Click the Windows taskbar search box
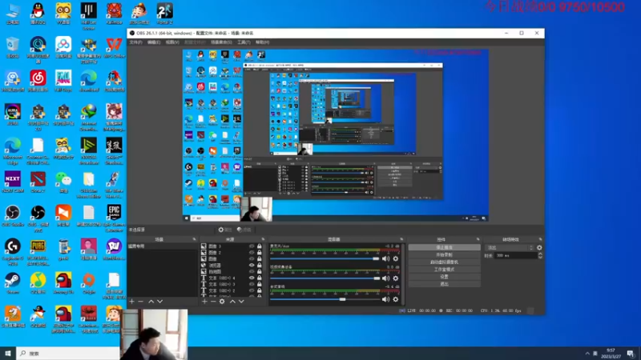 [68, 354]
